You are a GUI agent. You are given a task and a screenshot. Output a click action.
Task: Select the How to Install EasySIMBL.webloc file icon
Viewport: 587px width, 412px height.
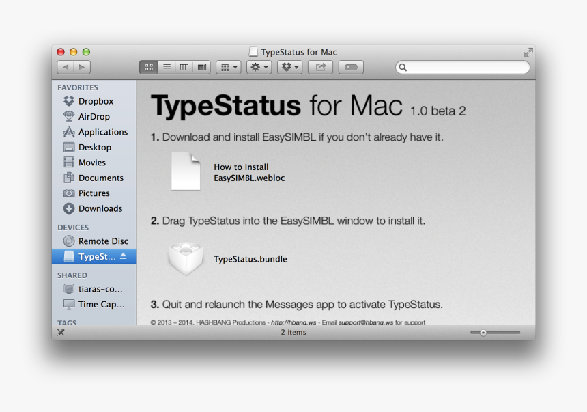186,171
